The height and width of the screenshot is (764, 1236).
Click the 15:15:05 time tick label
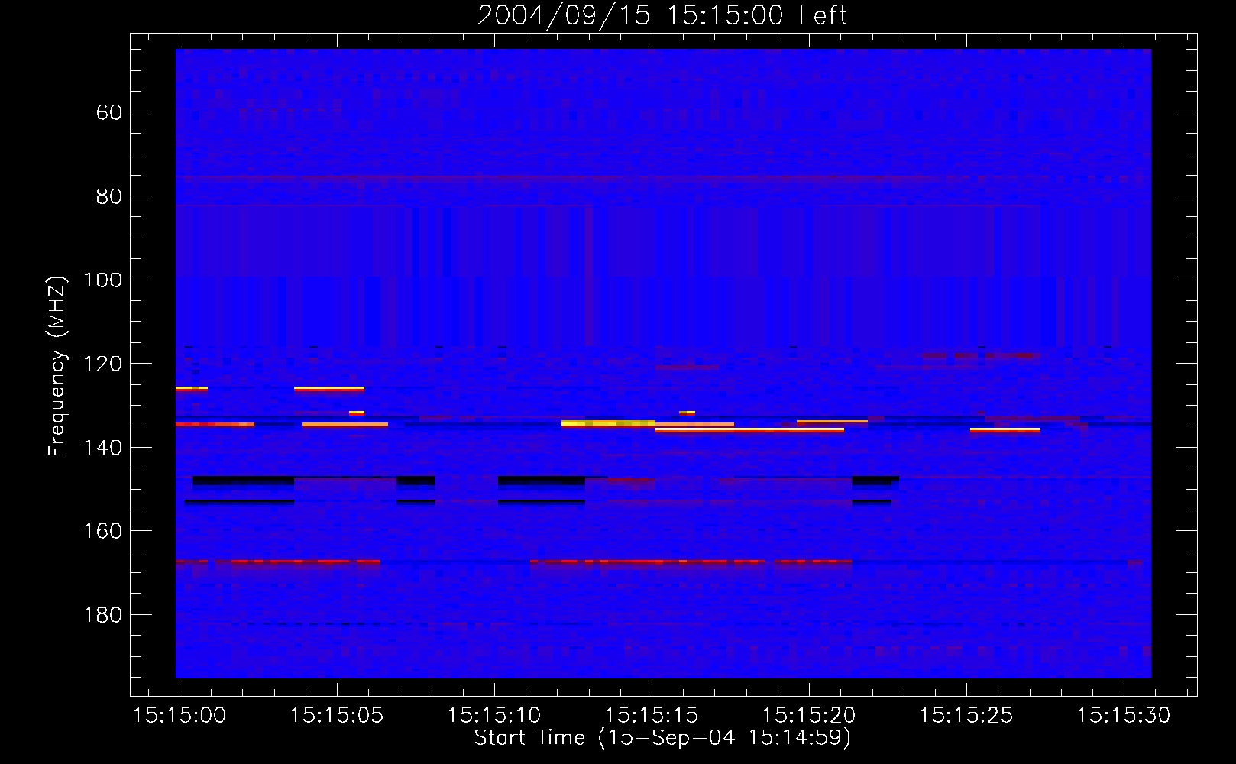(x=337, y=716)
